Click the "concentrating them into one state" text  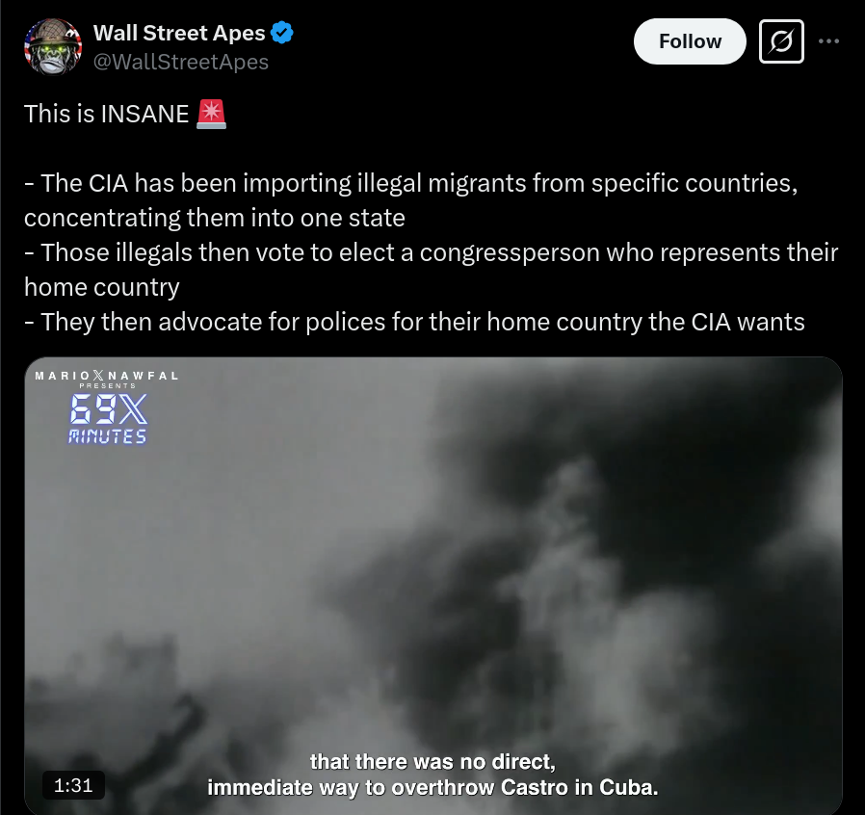point(215,218)
